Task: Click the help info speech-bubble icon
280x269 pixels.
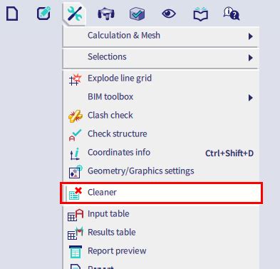Action: coord(232,14)
